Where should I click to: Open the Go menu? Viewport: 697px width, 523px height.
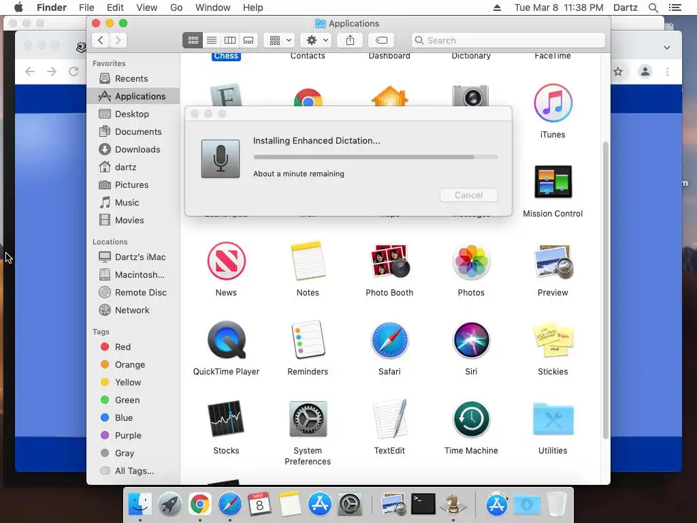click(176, 7)
